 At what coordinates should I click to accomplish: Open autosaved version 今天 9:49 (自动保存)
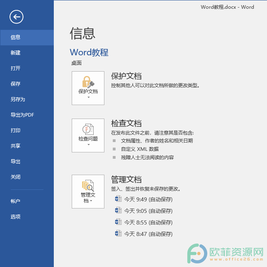coord(148,199)
